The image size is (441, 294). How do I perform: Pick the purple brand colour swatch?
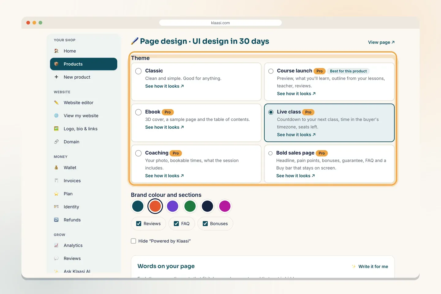point(173,206)
